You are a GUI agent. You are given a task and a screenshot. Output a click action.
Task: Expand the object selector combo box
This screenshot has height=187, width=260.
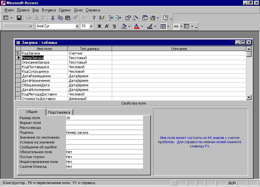coord(31,26)
